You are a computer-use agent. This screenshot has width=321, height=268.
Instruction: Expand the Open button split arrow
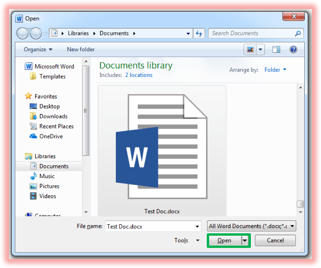(x=245, y=240)
